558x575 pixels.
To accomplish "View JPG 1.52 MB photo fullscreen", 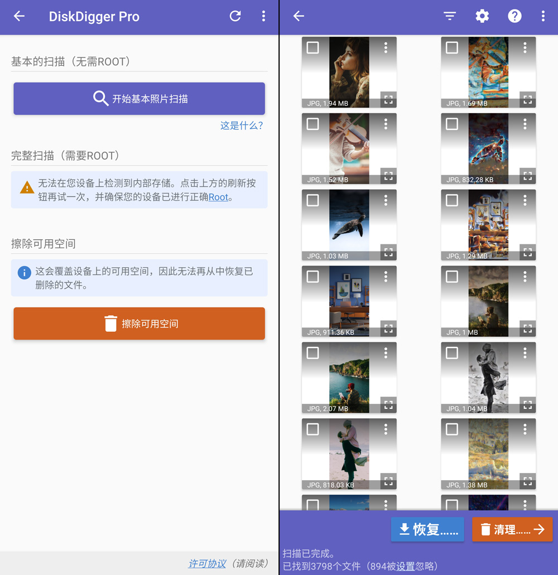I will pyautogui.click(x=388, y=176).
